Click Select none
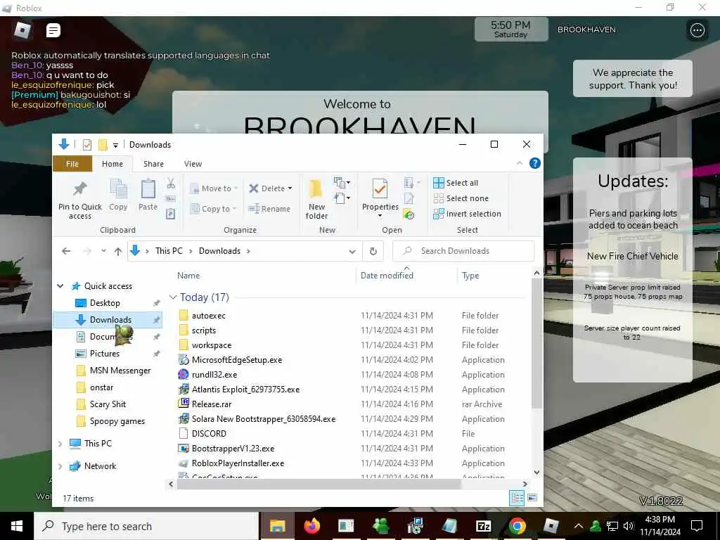This screenshot has height=540, width=720. click(461, 198)
